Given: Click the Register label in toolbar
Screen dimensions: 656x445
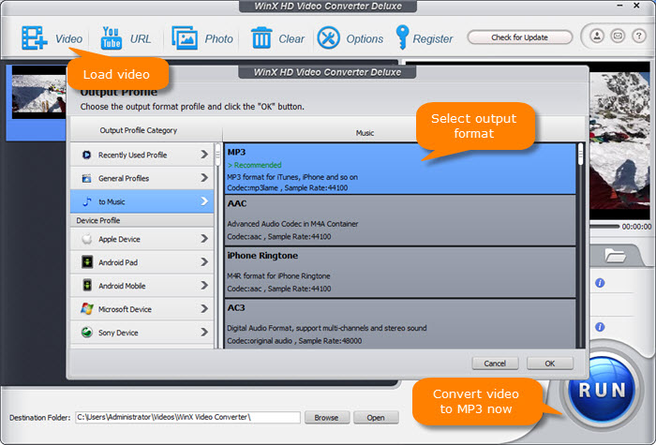Looking at the screenshot, I should point(433,39).
